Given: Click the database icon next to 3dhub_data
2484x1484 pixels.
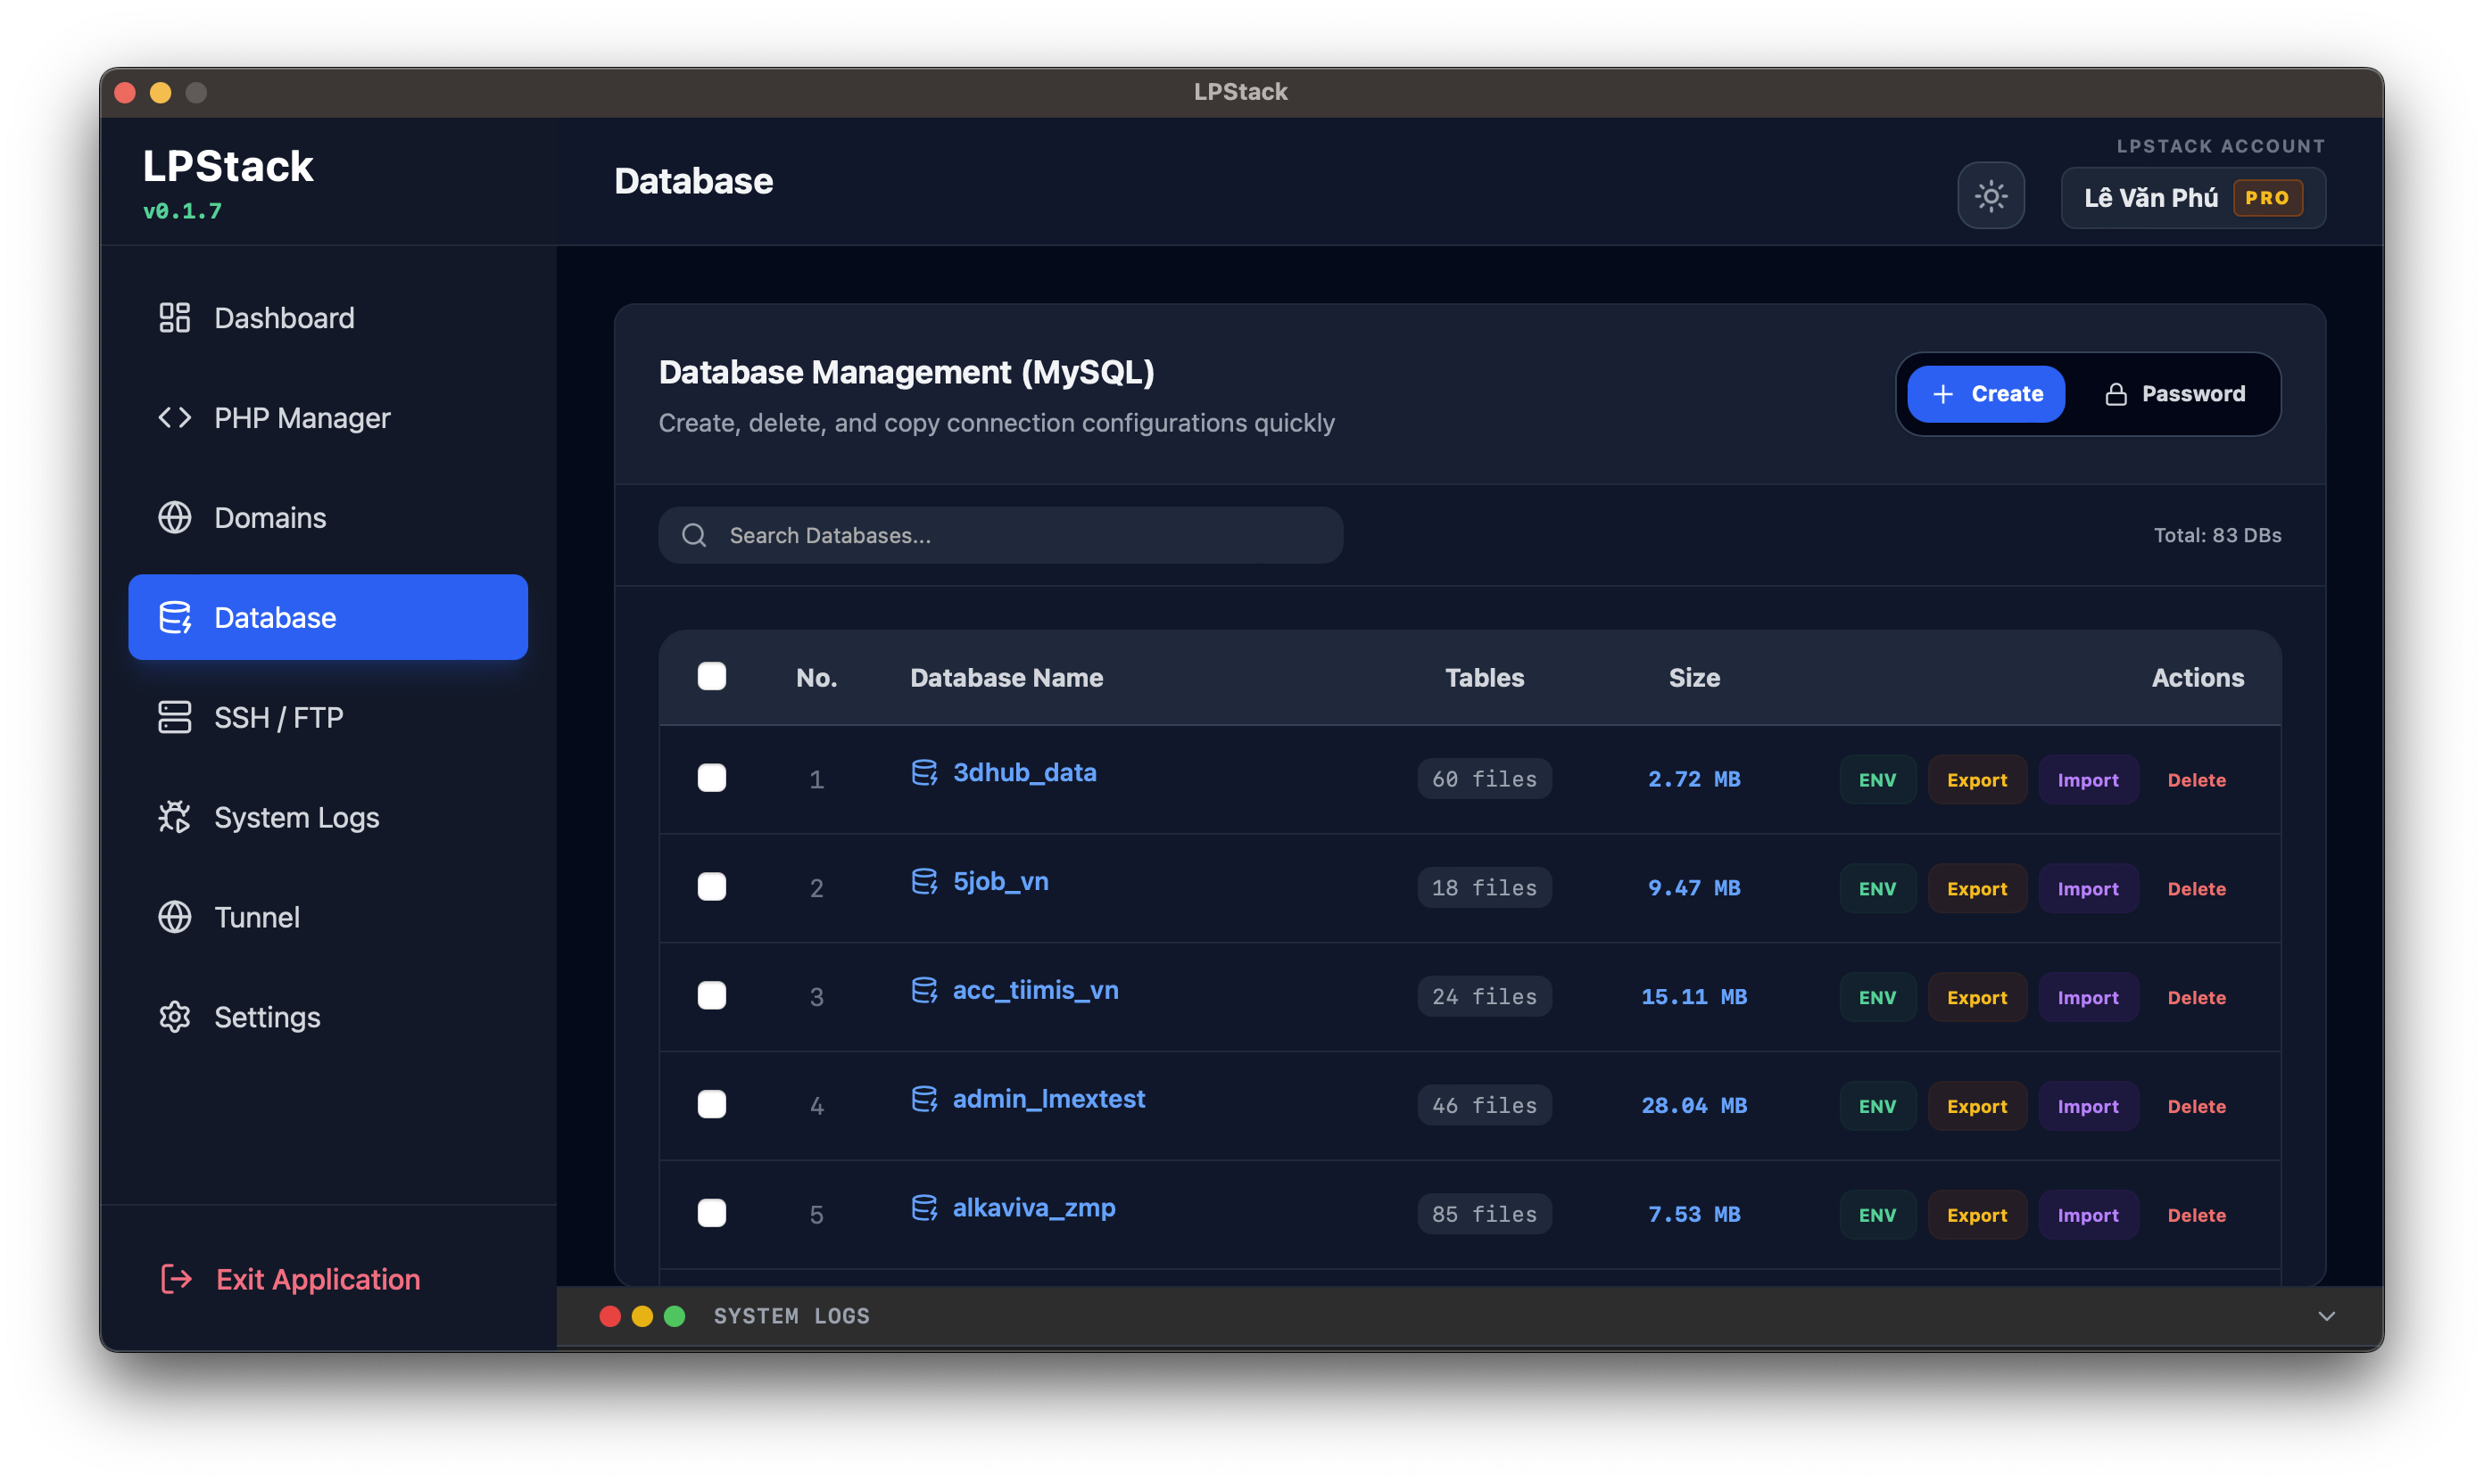Looking at the screenshot, I should coord(923,772).
